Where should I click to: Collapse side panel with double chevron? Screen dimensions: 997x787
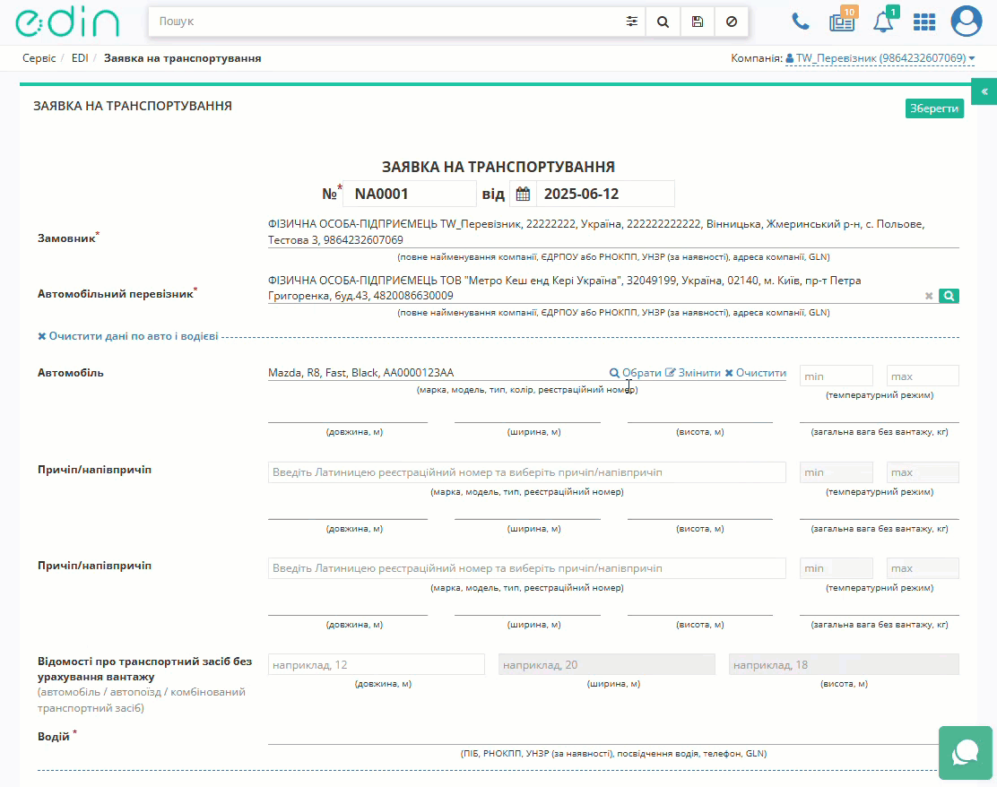tap(984, 91)
